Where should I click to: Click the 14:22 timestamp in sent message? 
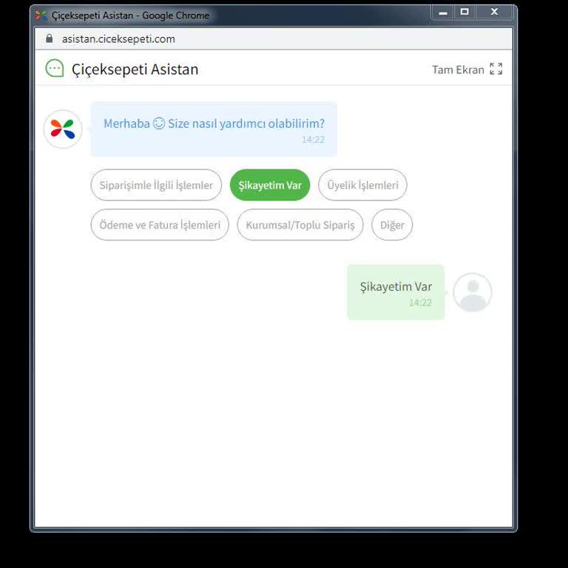coord(421,302)
